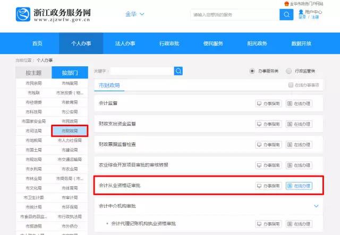Screen dimensions: 340x235
Task: Select 市交通运输局 in department list
Action: 70,160
